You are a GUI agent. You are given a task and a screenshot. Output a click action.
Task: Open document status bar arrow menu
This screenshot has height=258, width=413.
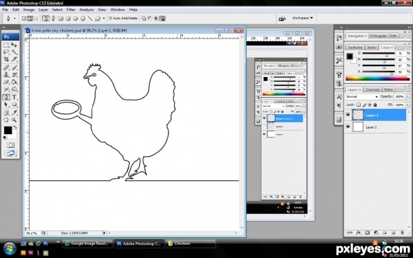click(104, 233)
